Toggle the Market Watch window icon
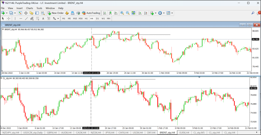 [20, 13]
